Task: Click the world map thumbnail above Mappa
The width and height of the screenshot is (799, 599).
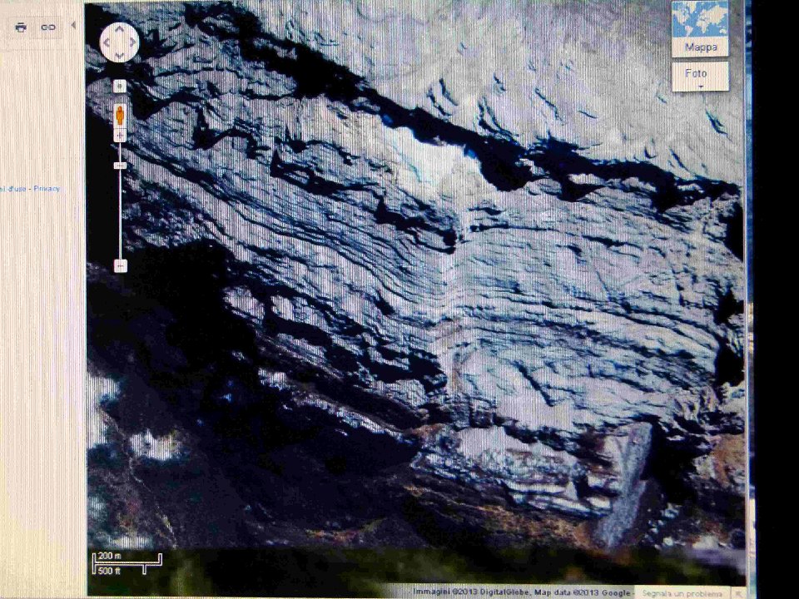Action: [x=700, y=19]
